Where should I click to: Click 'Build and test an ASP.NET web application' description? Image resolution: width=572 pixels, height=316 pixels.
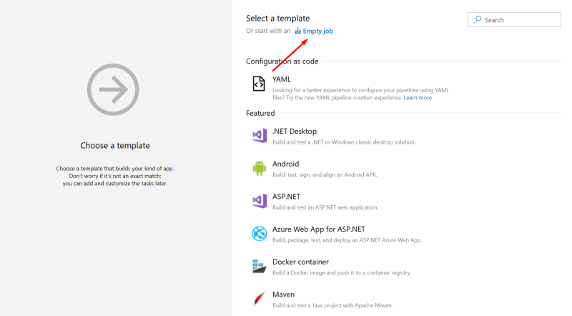(x=325, y=207)
